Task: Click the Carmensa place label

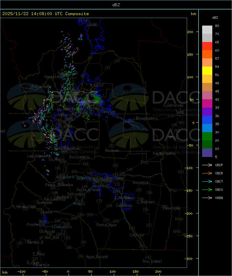Action: (124, 206)
